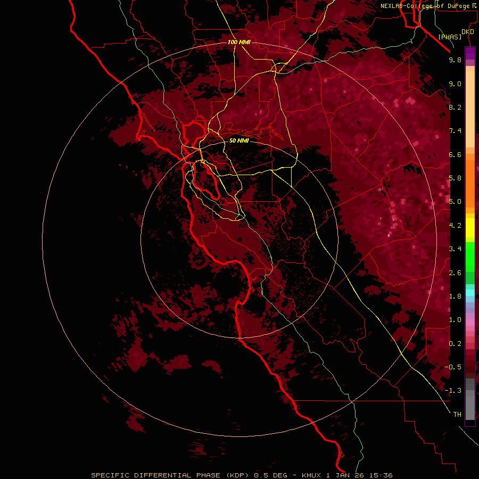Click the 5.8 value on the color scale
This screenshot has height=479, width=479.
point(455,178)
